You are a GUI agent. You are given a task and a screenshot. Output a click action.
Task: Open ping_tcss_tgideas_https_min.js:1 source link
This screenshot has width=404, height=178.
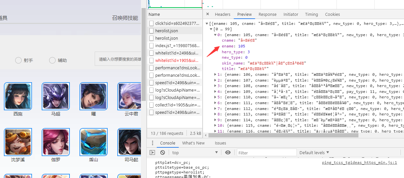pyautogui.click(x=359, y=163)
